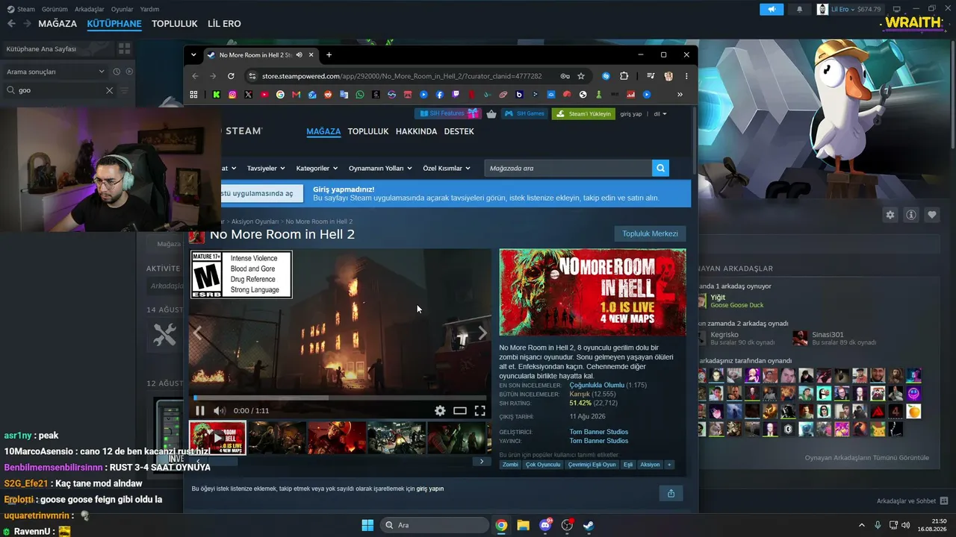Select the second trailer thumbnail
The image size is (956, 537).
click(277, 438)
